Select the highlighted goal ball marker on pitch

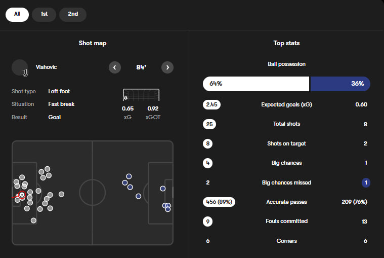pos(21,195)
